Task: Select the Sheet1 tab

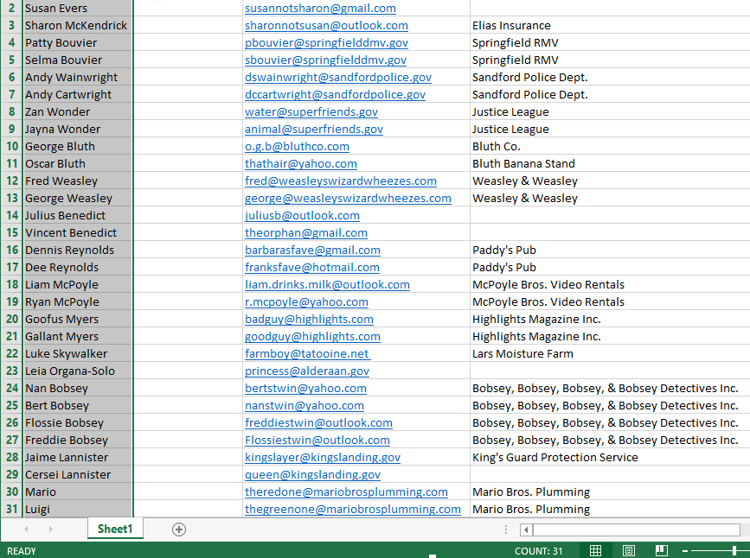Action: click(115, 529)
